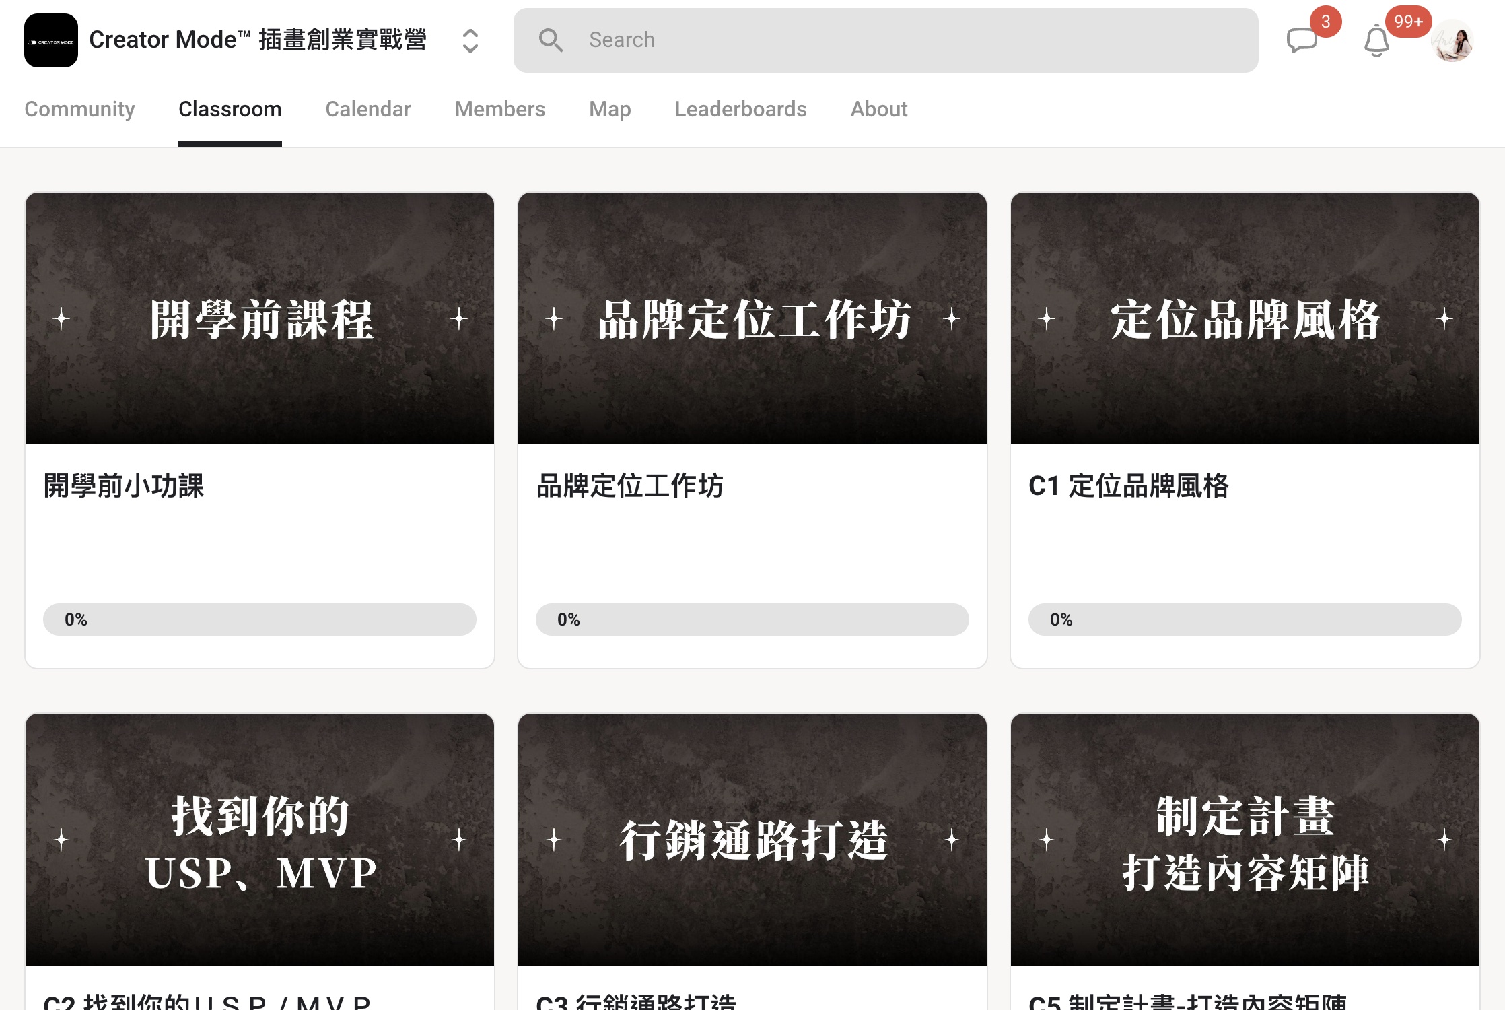1505x1010 pixels.
Task: Go to the Members tab
Action: tap(499, 109)
